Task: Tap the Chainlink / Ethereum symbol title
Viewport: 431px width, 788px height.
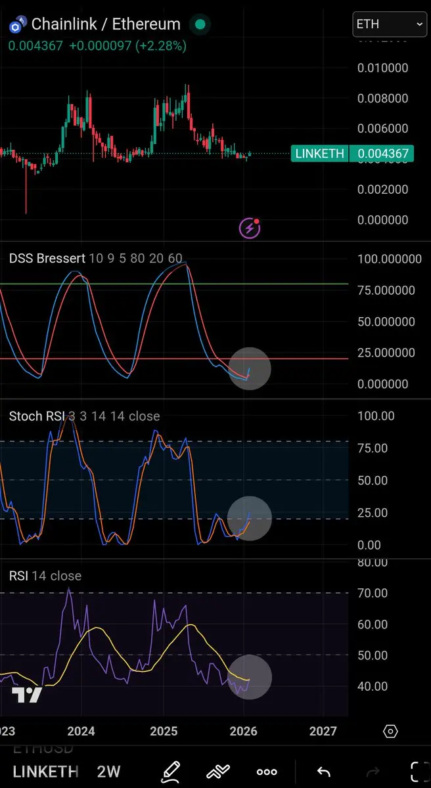Action: coord(106,24)
